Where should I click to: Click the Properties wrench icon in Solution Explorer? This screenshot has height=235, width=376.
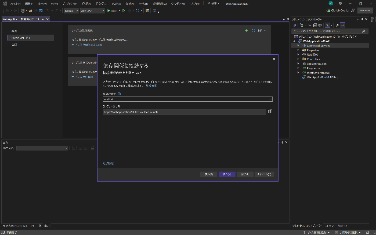pos(337,25)
